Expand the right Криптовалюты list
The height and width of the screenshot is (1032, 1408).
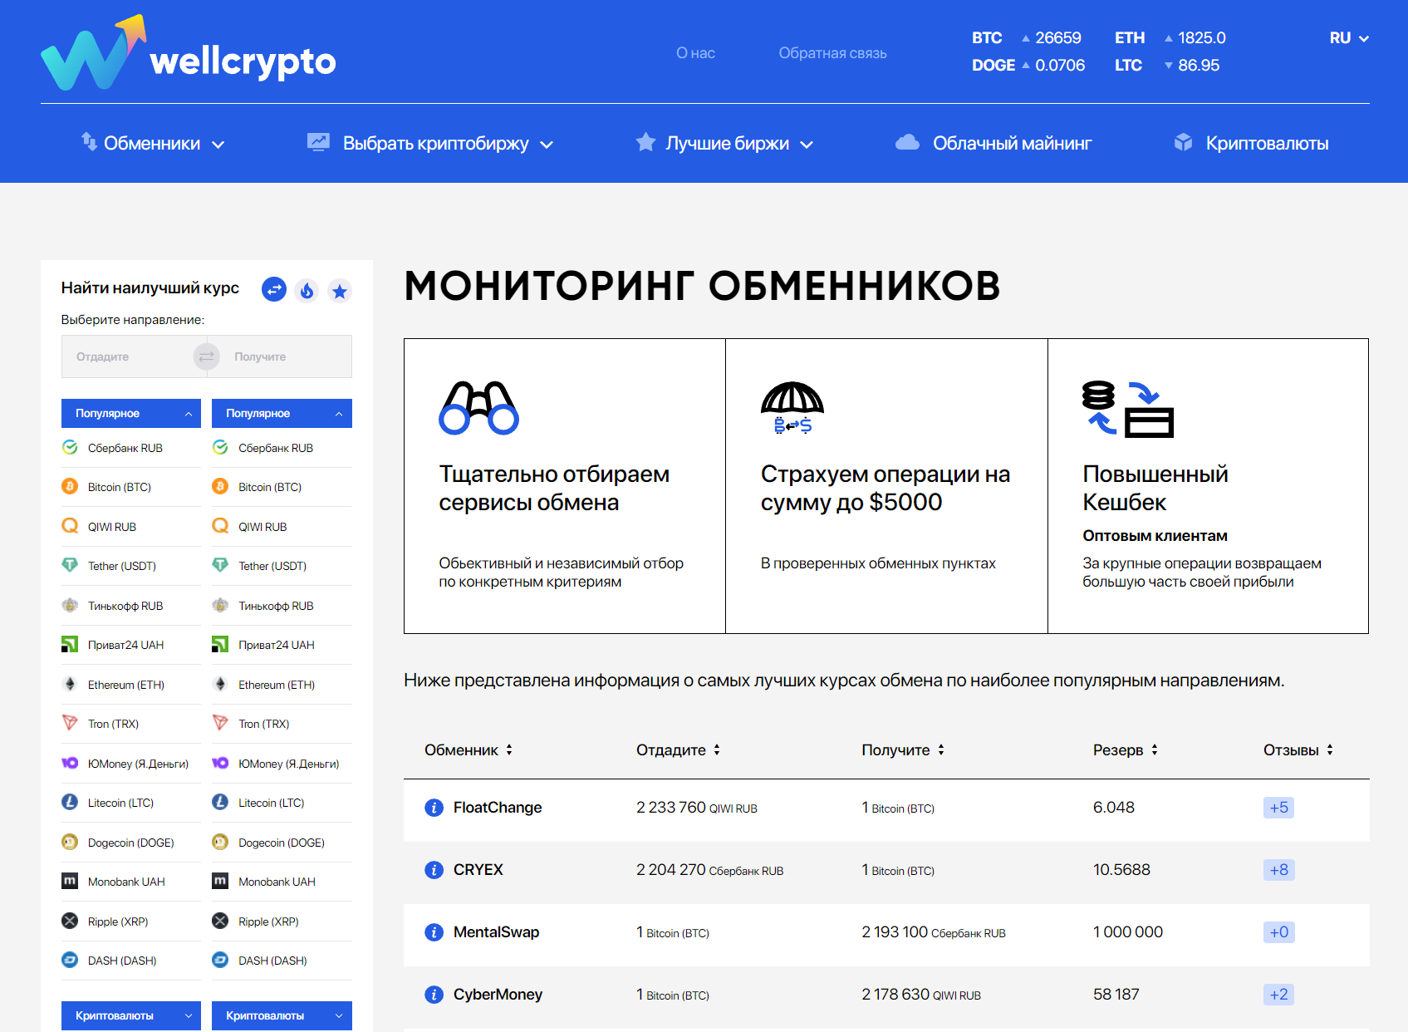[282, 1015]
